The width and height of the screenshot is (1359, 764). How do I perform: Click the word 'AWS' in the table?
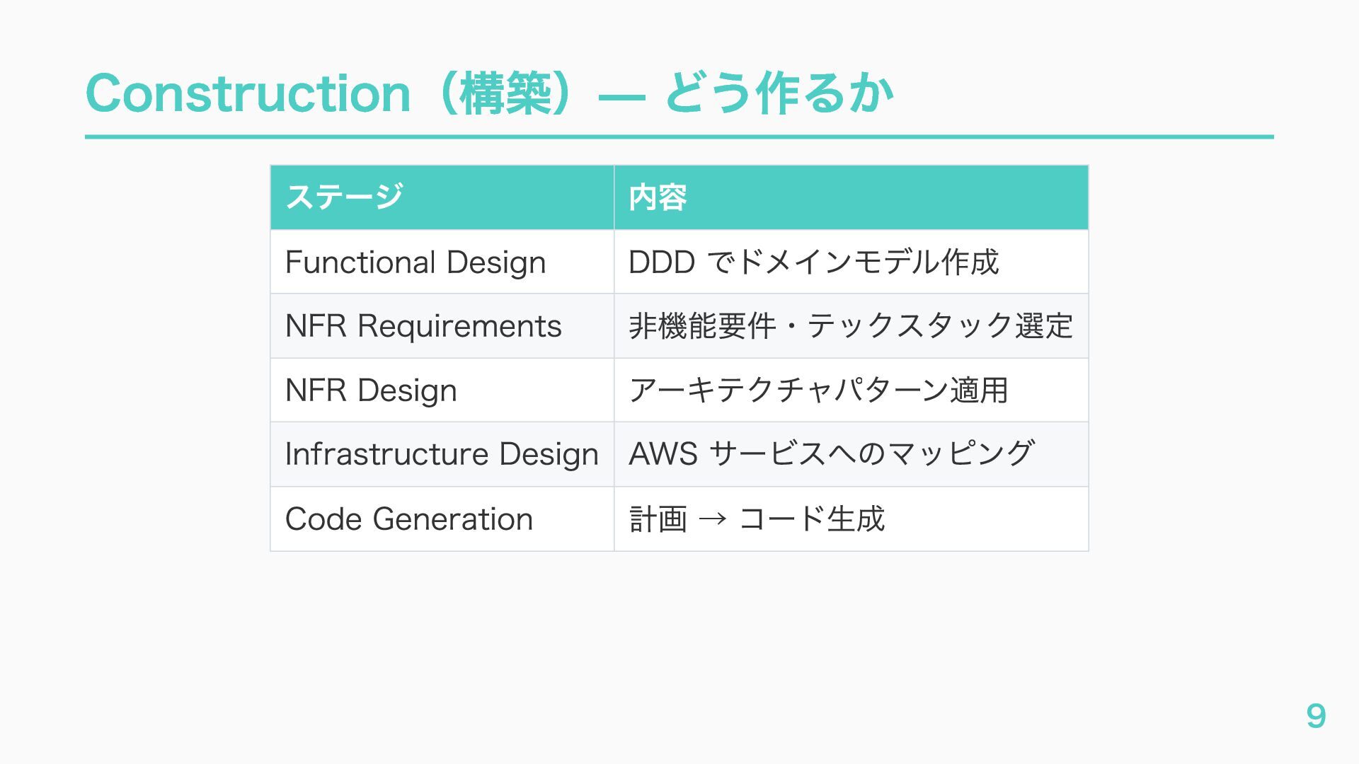pos(663,454)
